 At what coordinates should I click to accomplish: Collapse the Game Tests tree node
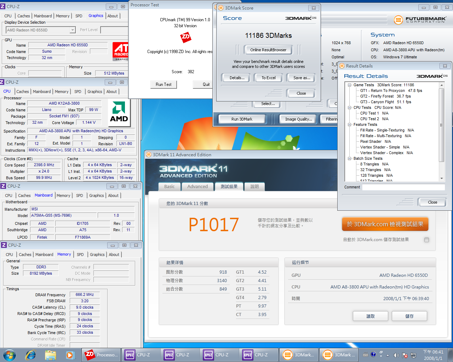coord(350,85)
